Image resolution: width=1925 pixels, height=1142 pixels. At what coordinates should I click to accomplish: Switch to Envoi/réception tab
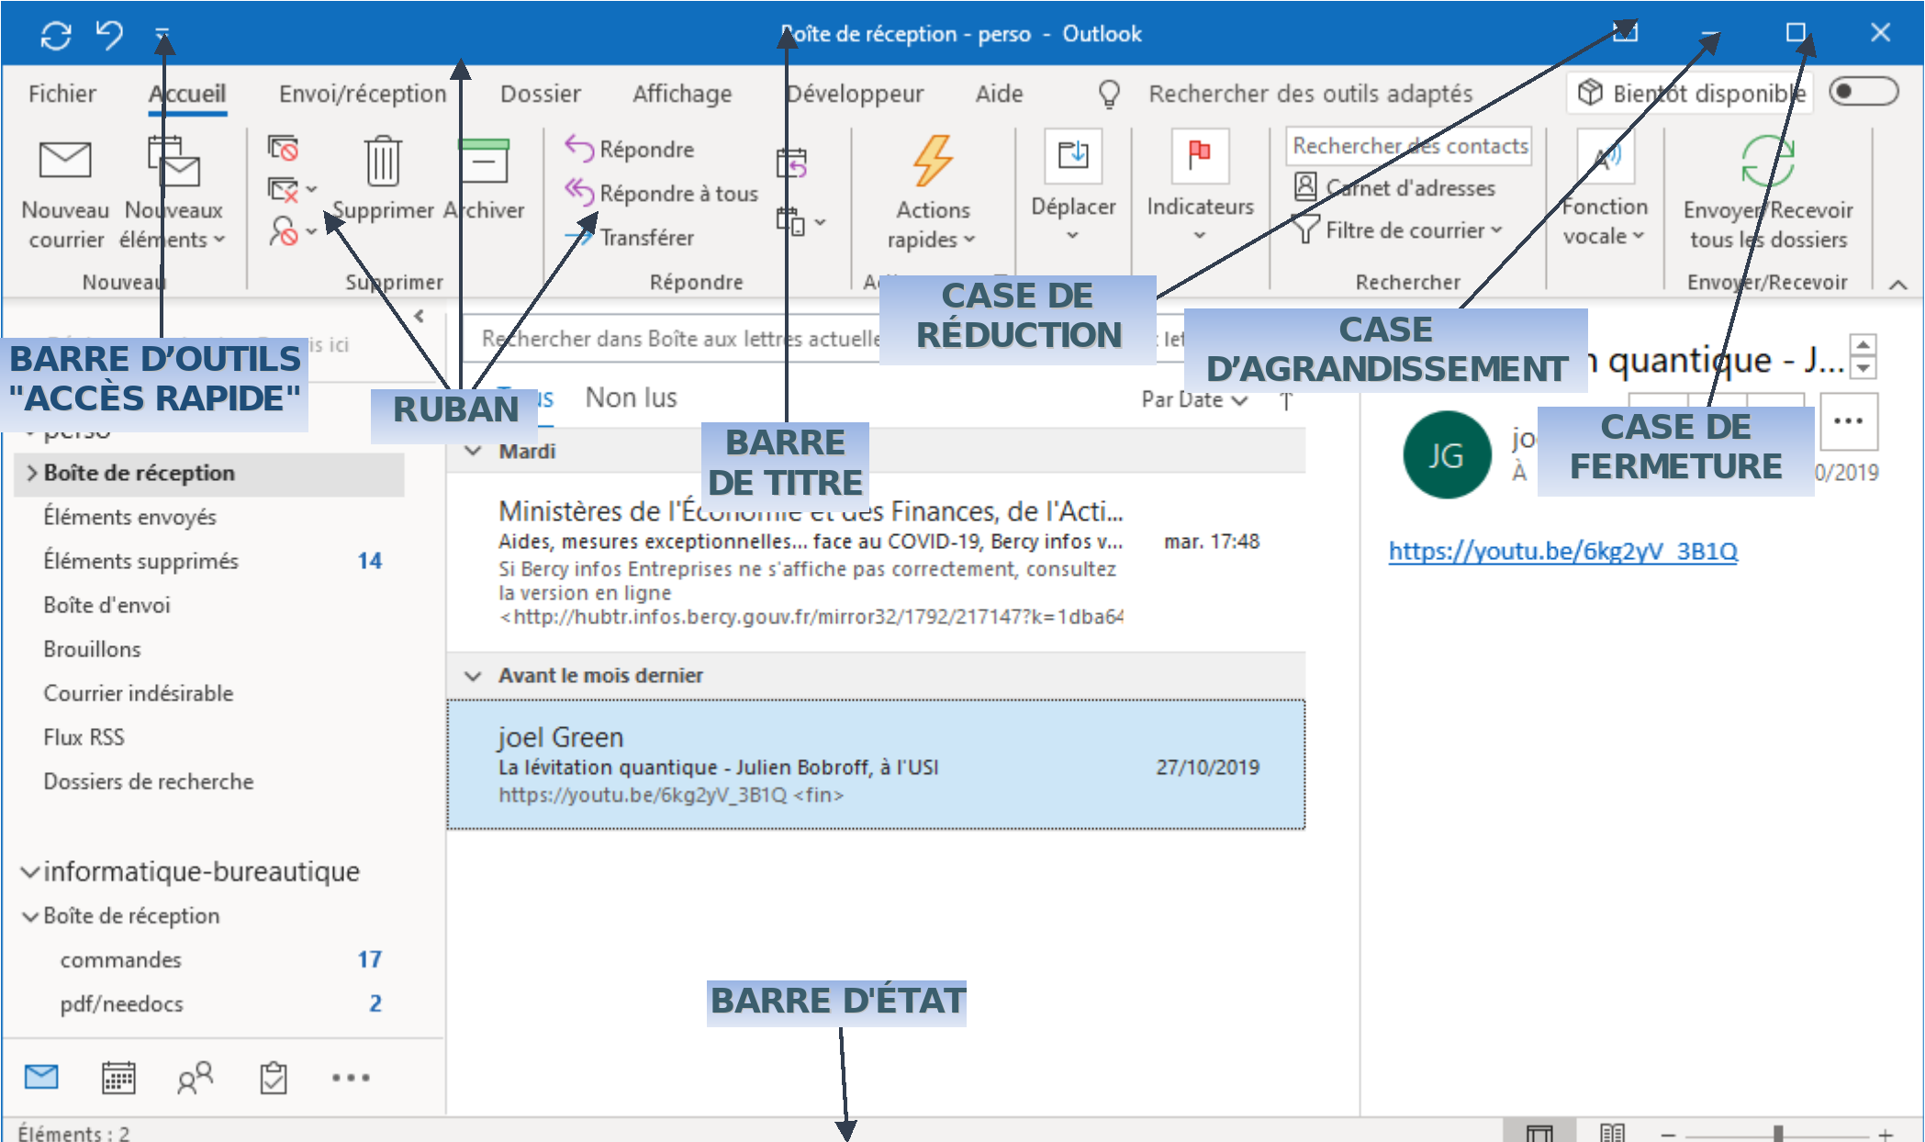tap(363, 94)
